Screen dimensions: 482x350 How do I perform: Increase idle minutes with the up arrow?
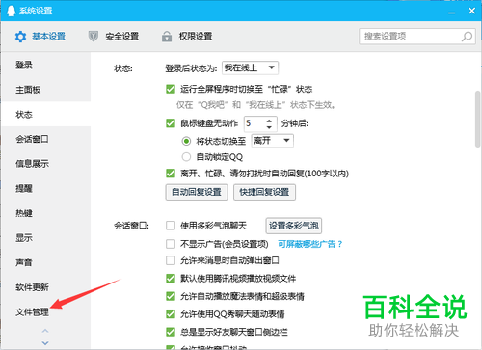[x=269, y=121]
